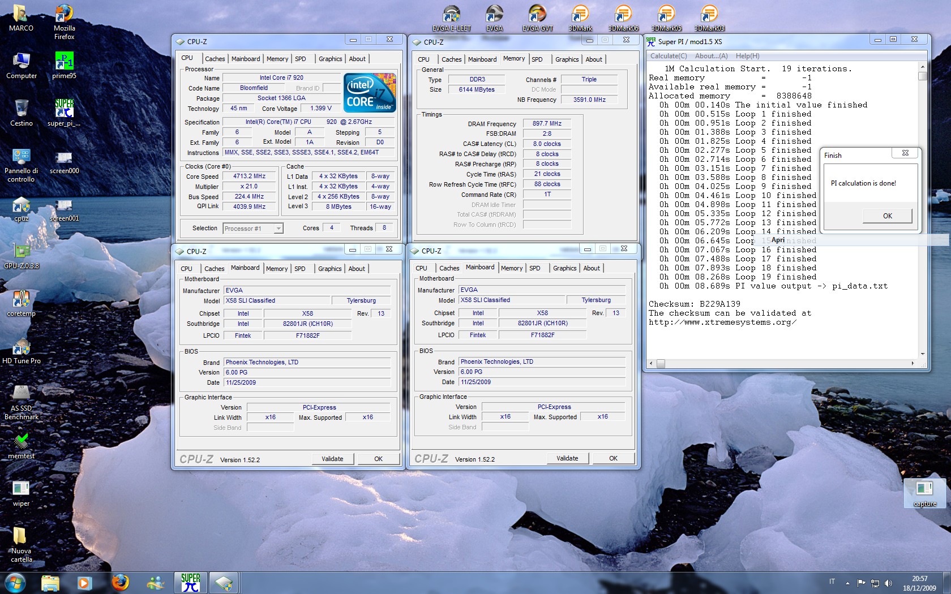
Task: Launch the coretemp desktop icon
Action: (21, 303)
